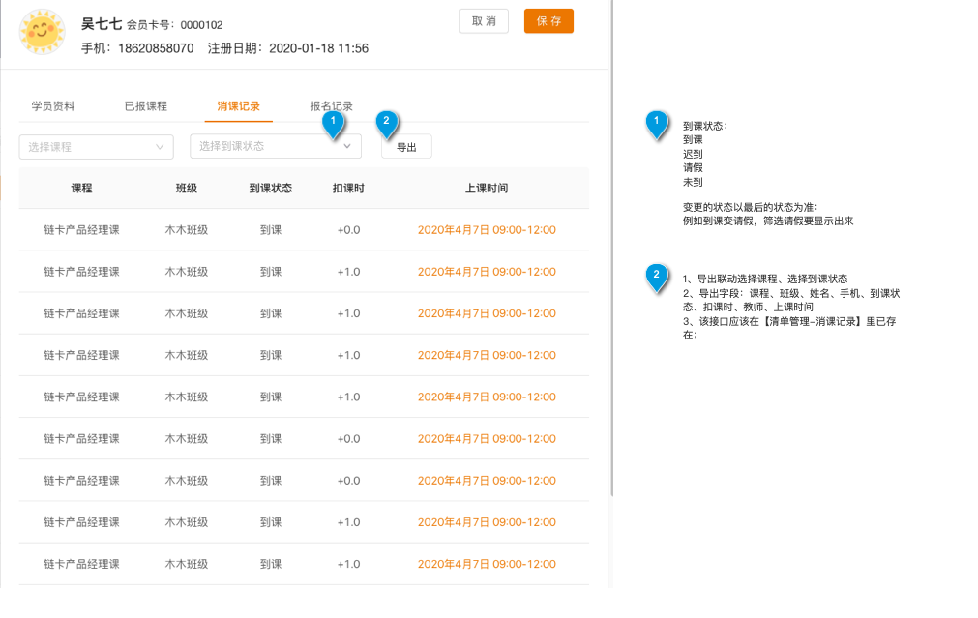Click the orange 保存 button
Screen dimensions: 978x618
548,21
